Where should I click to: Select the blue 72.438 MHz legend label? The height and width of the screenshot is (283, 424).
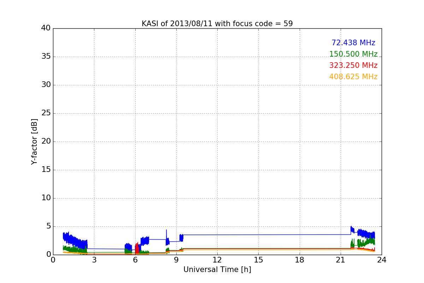tap(353, 43)
